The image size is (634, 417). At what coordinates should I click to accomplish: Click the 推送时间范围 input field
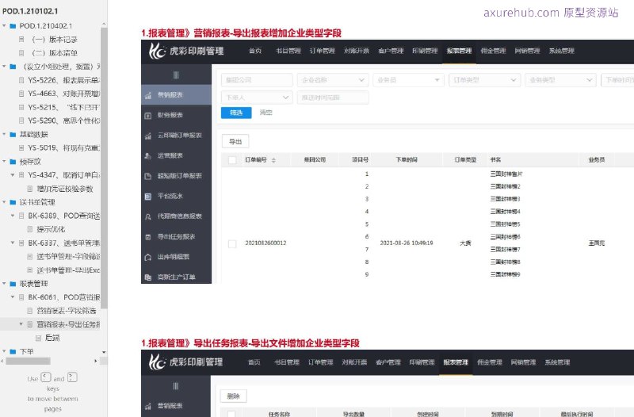pos(333,98)
